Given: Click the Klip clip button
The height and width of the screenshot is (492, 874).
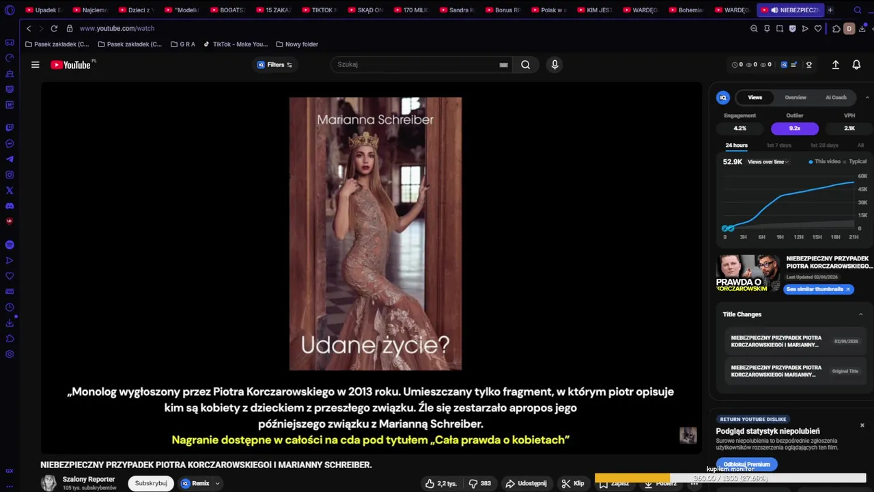Looking at the screenshot, I should [x=573, y=483].
